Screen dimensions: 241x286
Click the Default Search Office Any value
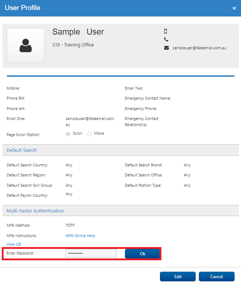pyautogui.click(x=187, y=175)
